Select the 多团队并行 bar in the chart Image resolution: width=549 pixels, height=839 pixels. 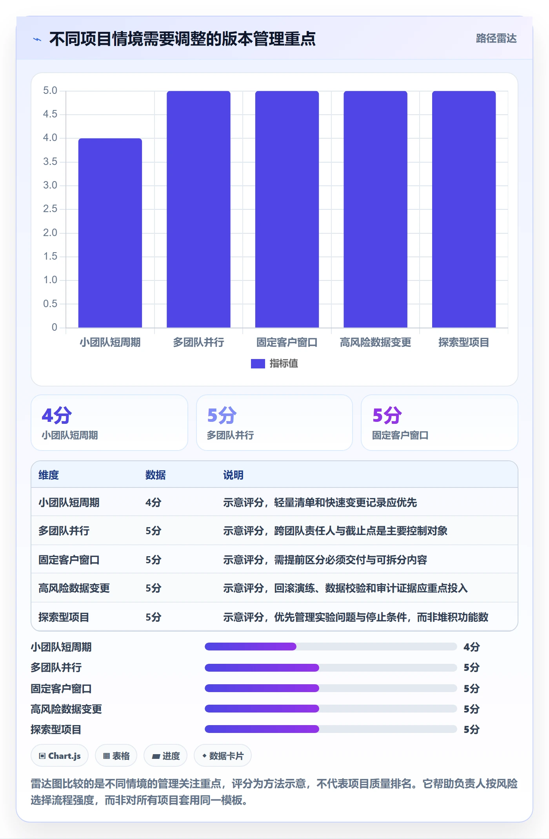click(x=198, y=209)
